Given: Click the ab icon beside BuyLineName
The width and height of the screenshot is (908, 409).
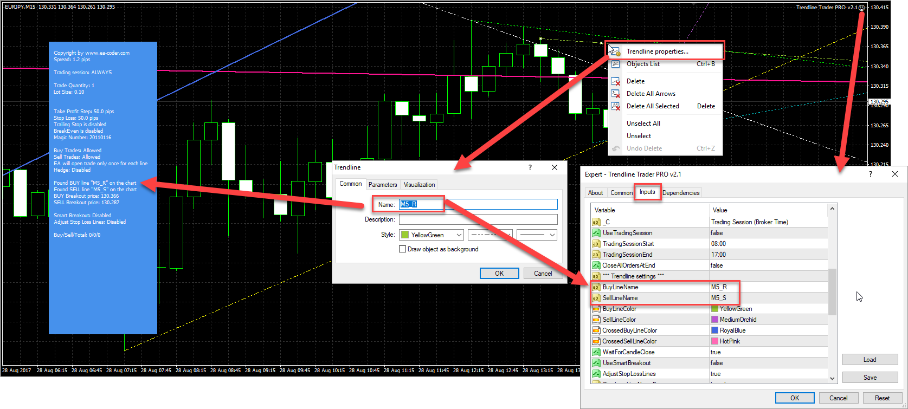Looking at the screenshot, I should pos(596,287).
